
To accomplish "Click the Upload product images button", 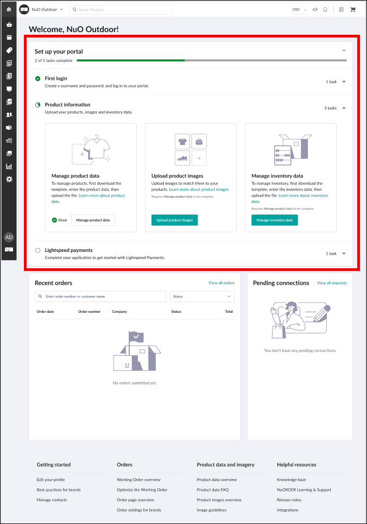I will point(174,220).
